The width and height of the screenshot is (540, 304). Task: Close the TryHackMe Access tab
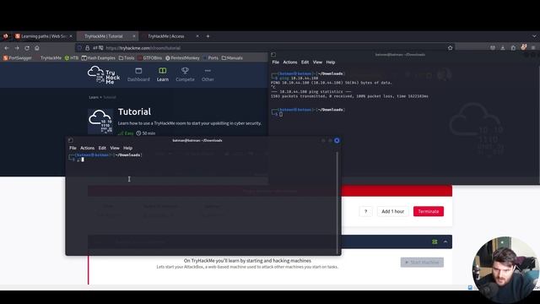(x=197, y=36)
